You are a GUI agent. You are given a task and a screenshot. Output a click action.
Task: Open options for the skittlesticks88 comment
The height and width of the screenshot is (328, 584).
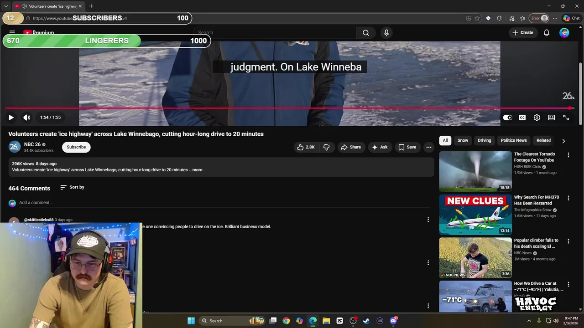[428, 220]
